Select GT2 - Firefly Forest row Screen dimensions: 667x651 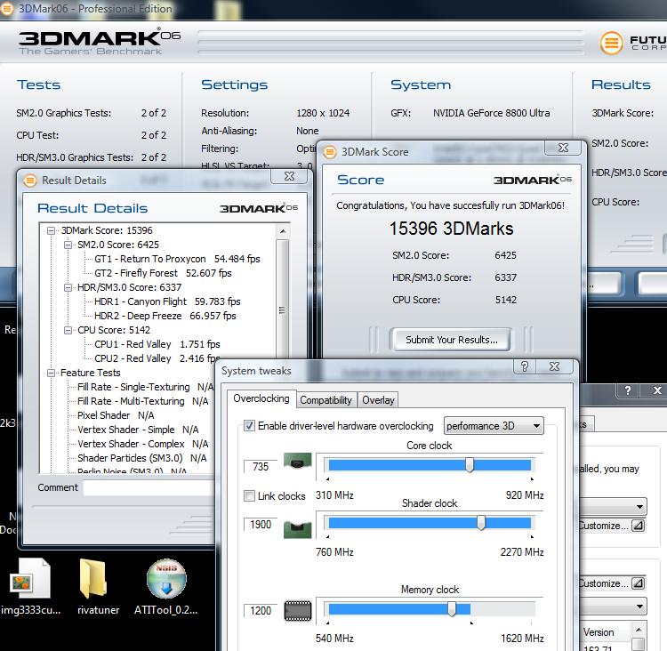click(163, 273)
